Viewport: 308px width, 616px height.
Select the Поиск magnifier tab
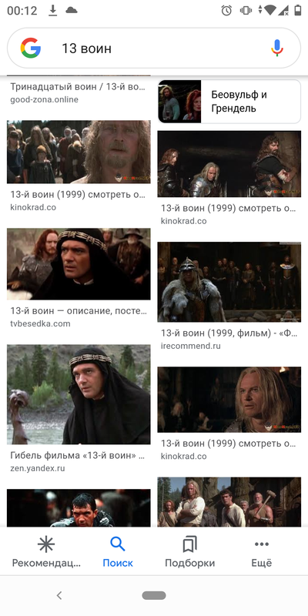(118, 553)
